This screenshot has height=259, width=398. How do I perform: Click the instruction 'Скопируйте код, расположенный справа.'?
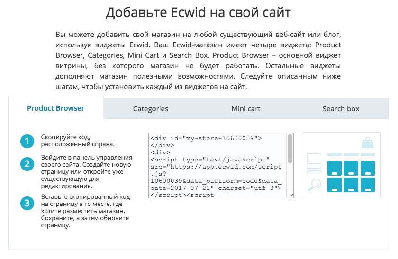pos(78,141)
